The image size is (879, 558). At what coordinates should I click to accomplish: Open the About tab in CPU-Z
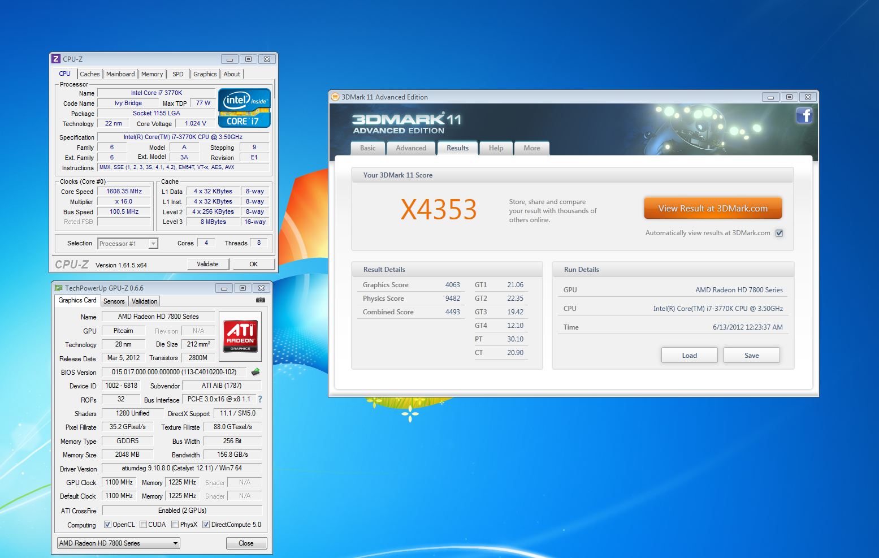click(x=232, y=74)
